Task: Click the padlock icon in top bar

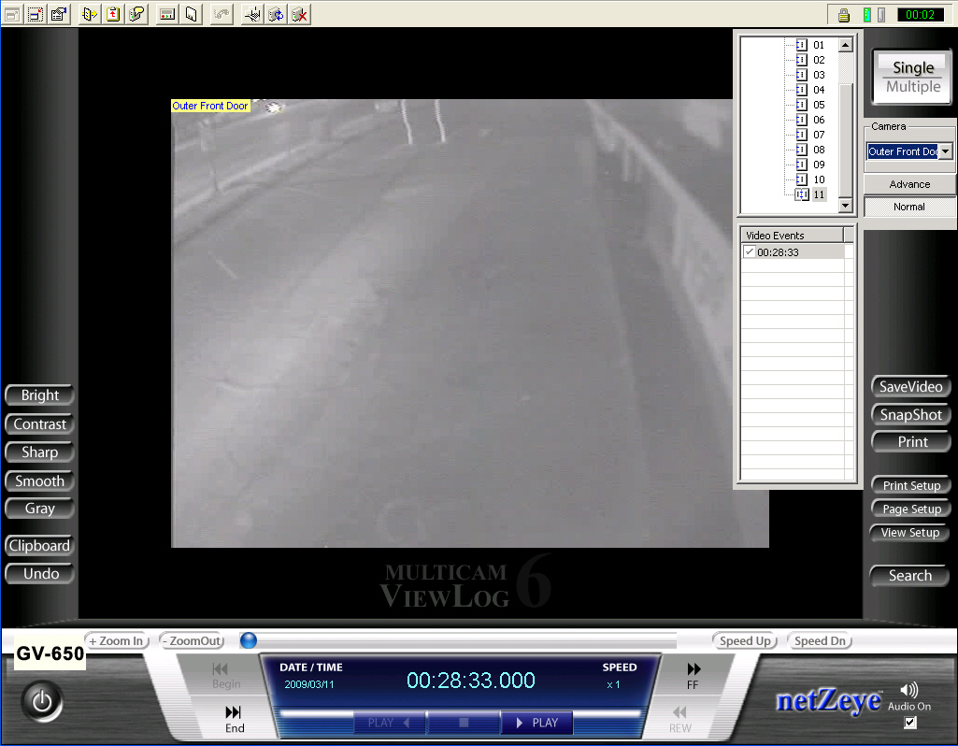Action: [843, 14]
